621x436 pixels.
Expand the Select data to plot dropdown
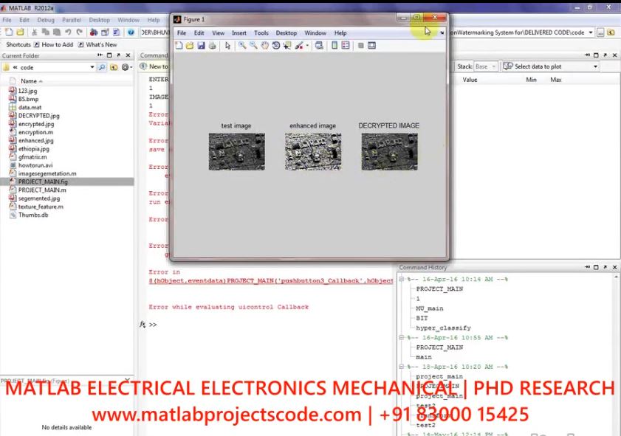(595, 66)
